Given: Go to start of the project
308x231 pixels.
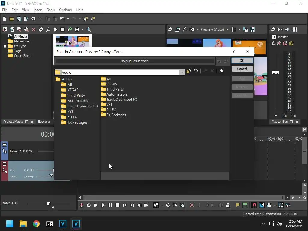Looking at the screenshot, I should pos(125,205).
